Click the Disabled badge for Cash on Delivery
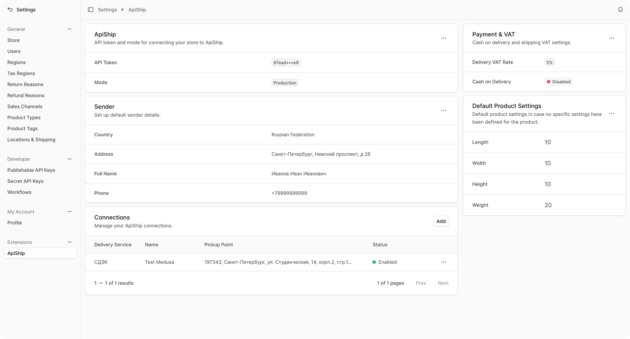630x339 pixels. coord(558,81)
